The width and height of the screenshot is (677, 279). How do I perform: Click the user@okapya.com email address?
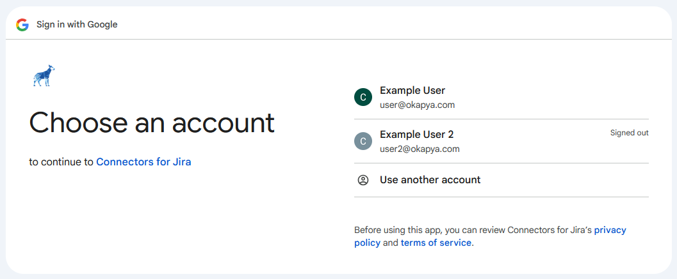[417, 105]
